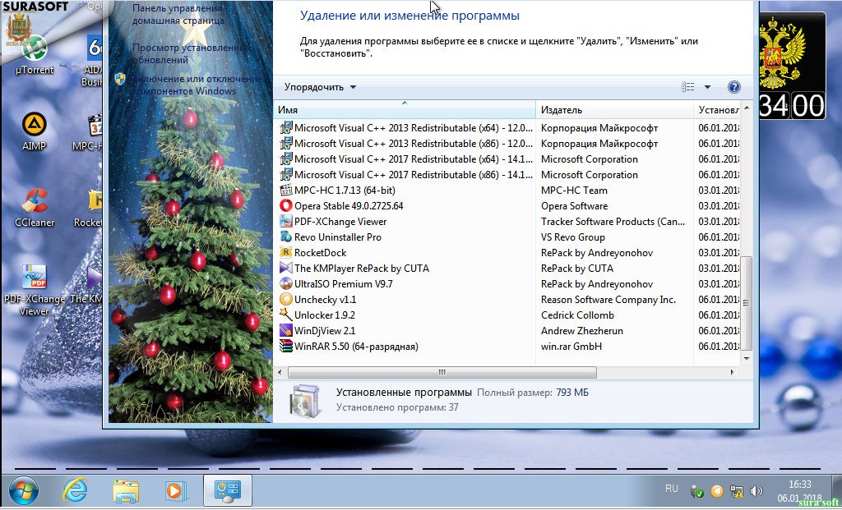
Task: Open PDF-XChange Viewer desktop shortcut
Action: pos(35,290)
